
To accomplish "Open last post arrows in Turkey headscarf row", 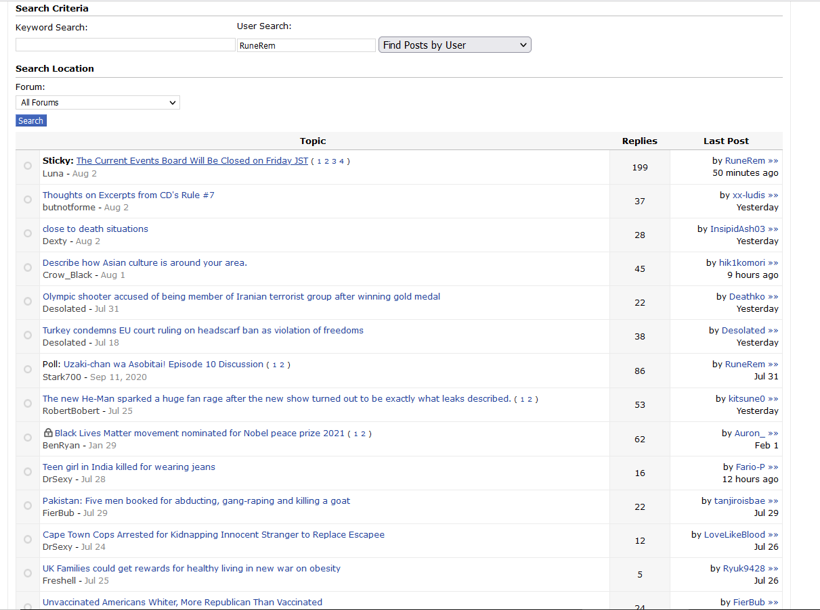I will [773, 331].
